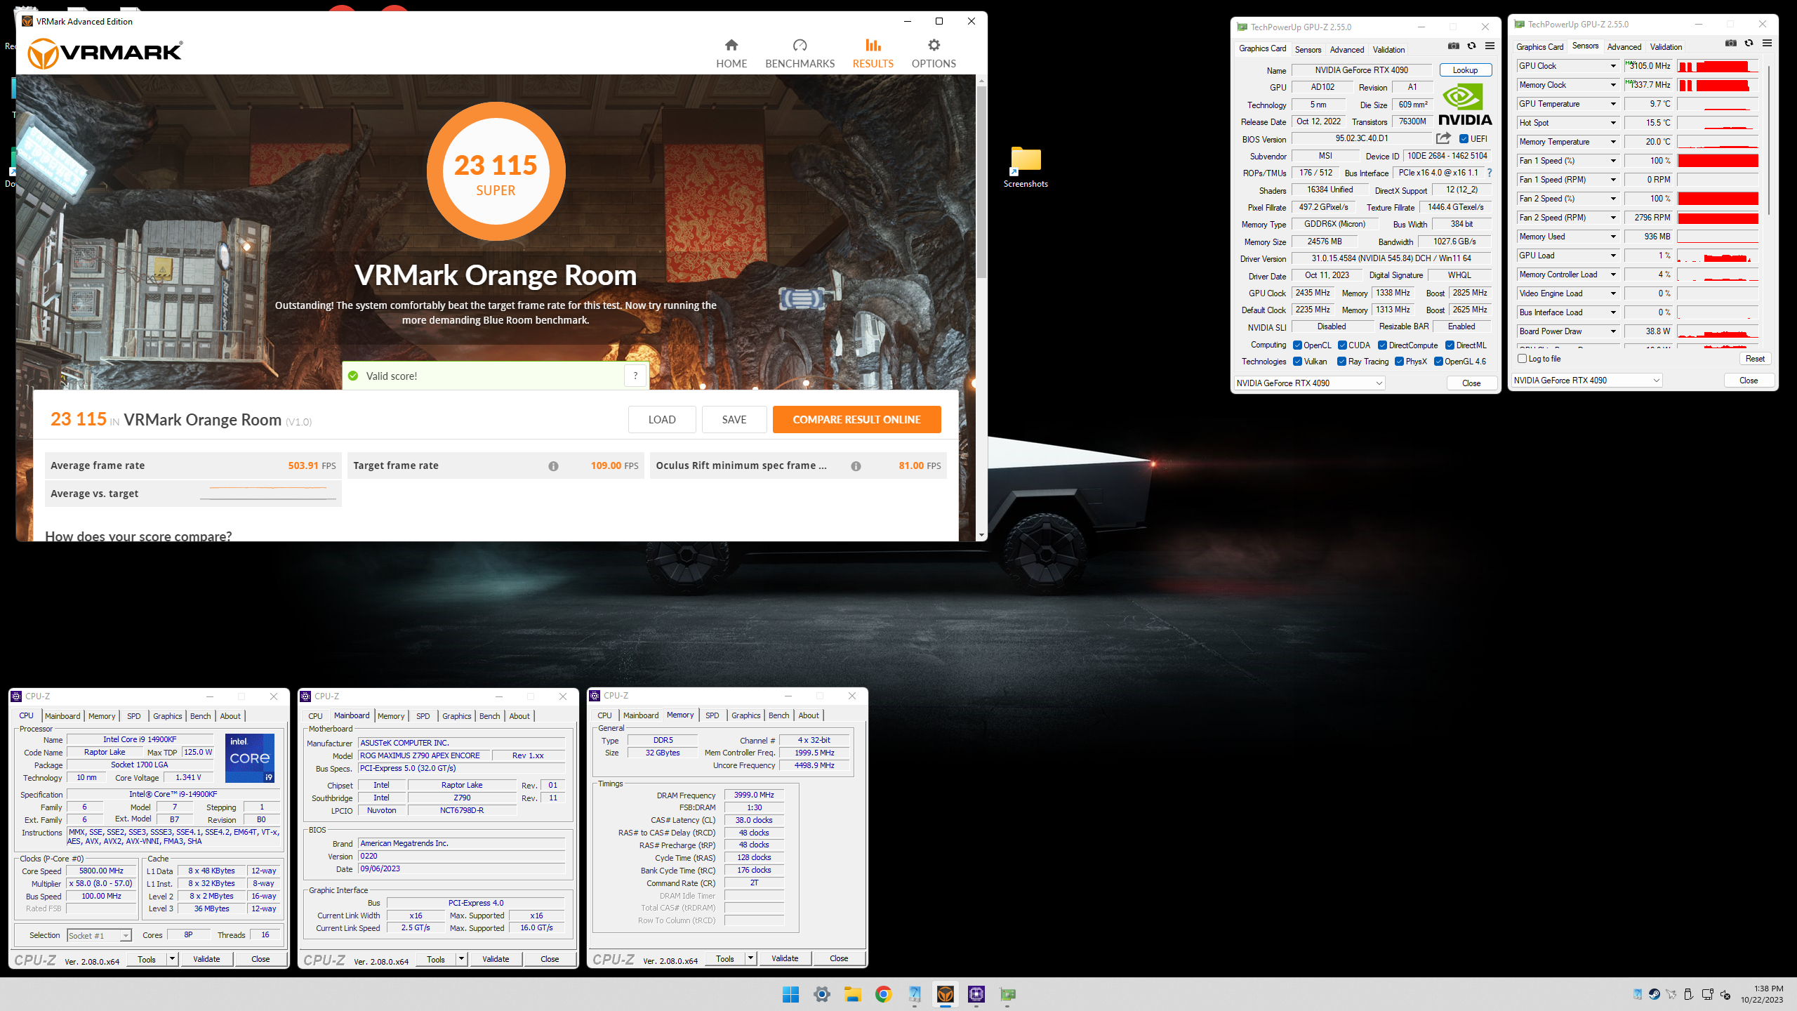Click the Bus Interface question mark in GPU-Z
This screenshot has width=1797, height=1011.
pyautogui.click(x=1490, y=173)
